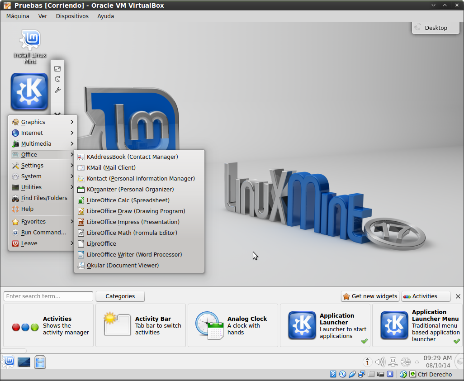Image resolution: width=464 pixels, height=381 pixels.
Task: Click the large KDE launcher widget on desktop
Action: 29,91
